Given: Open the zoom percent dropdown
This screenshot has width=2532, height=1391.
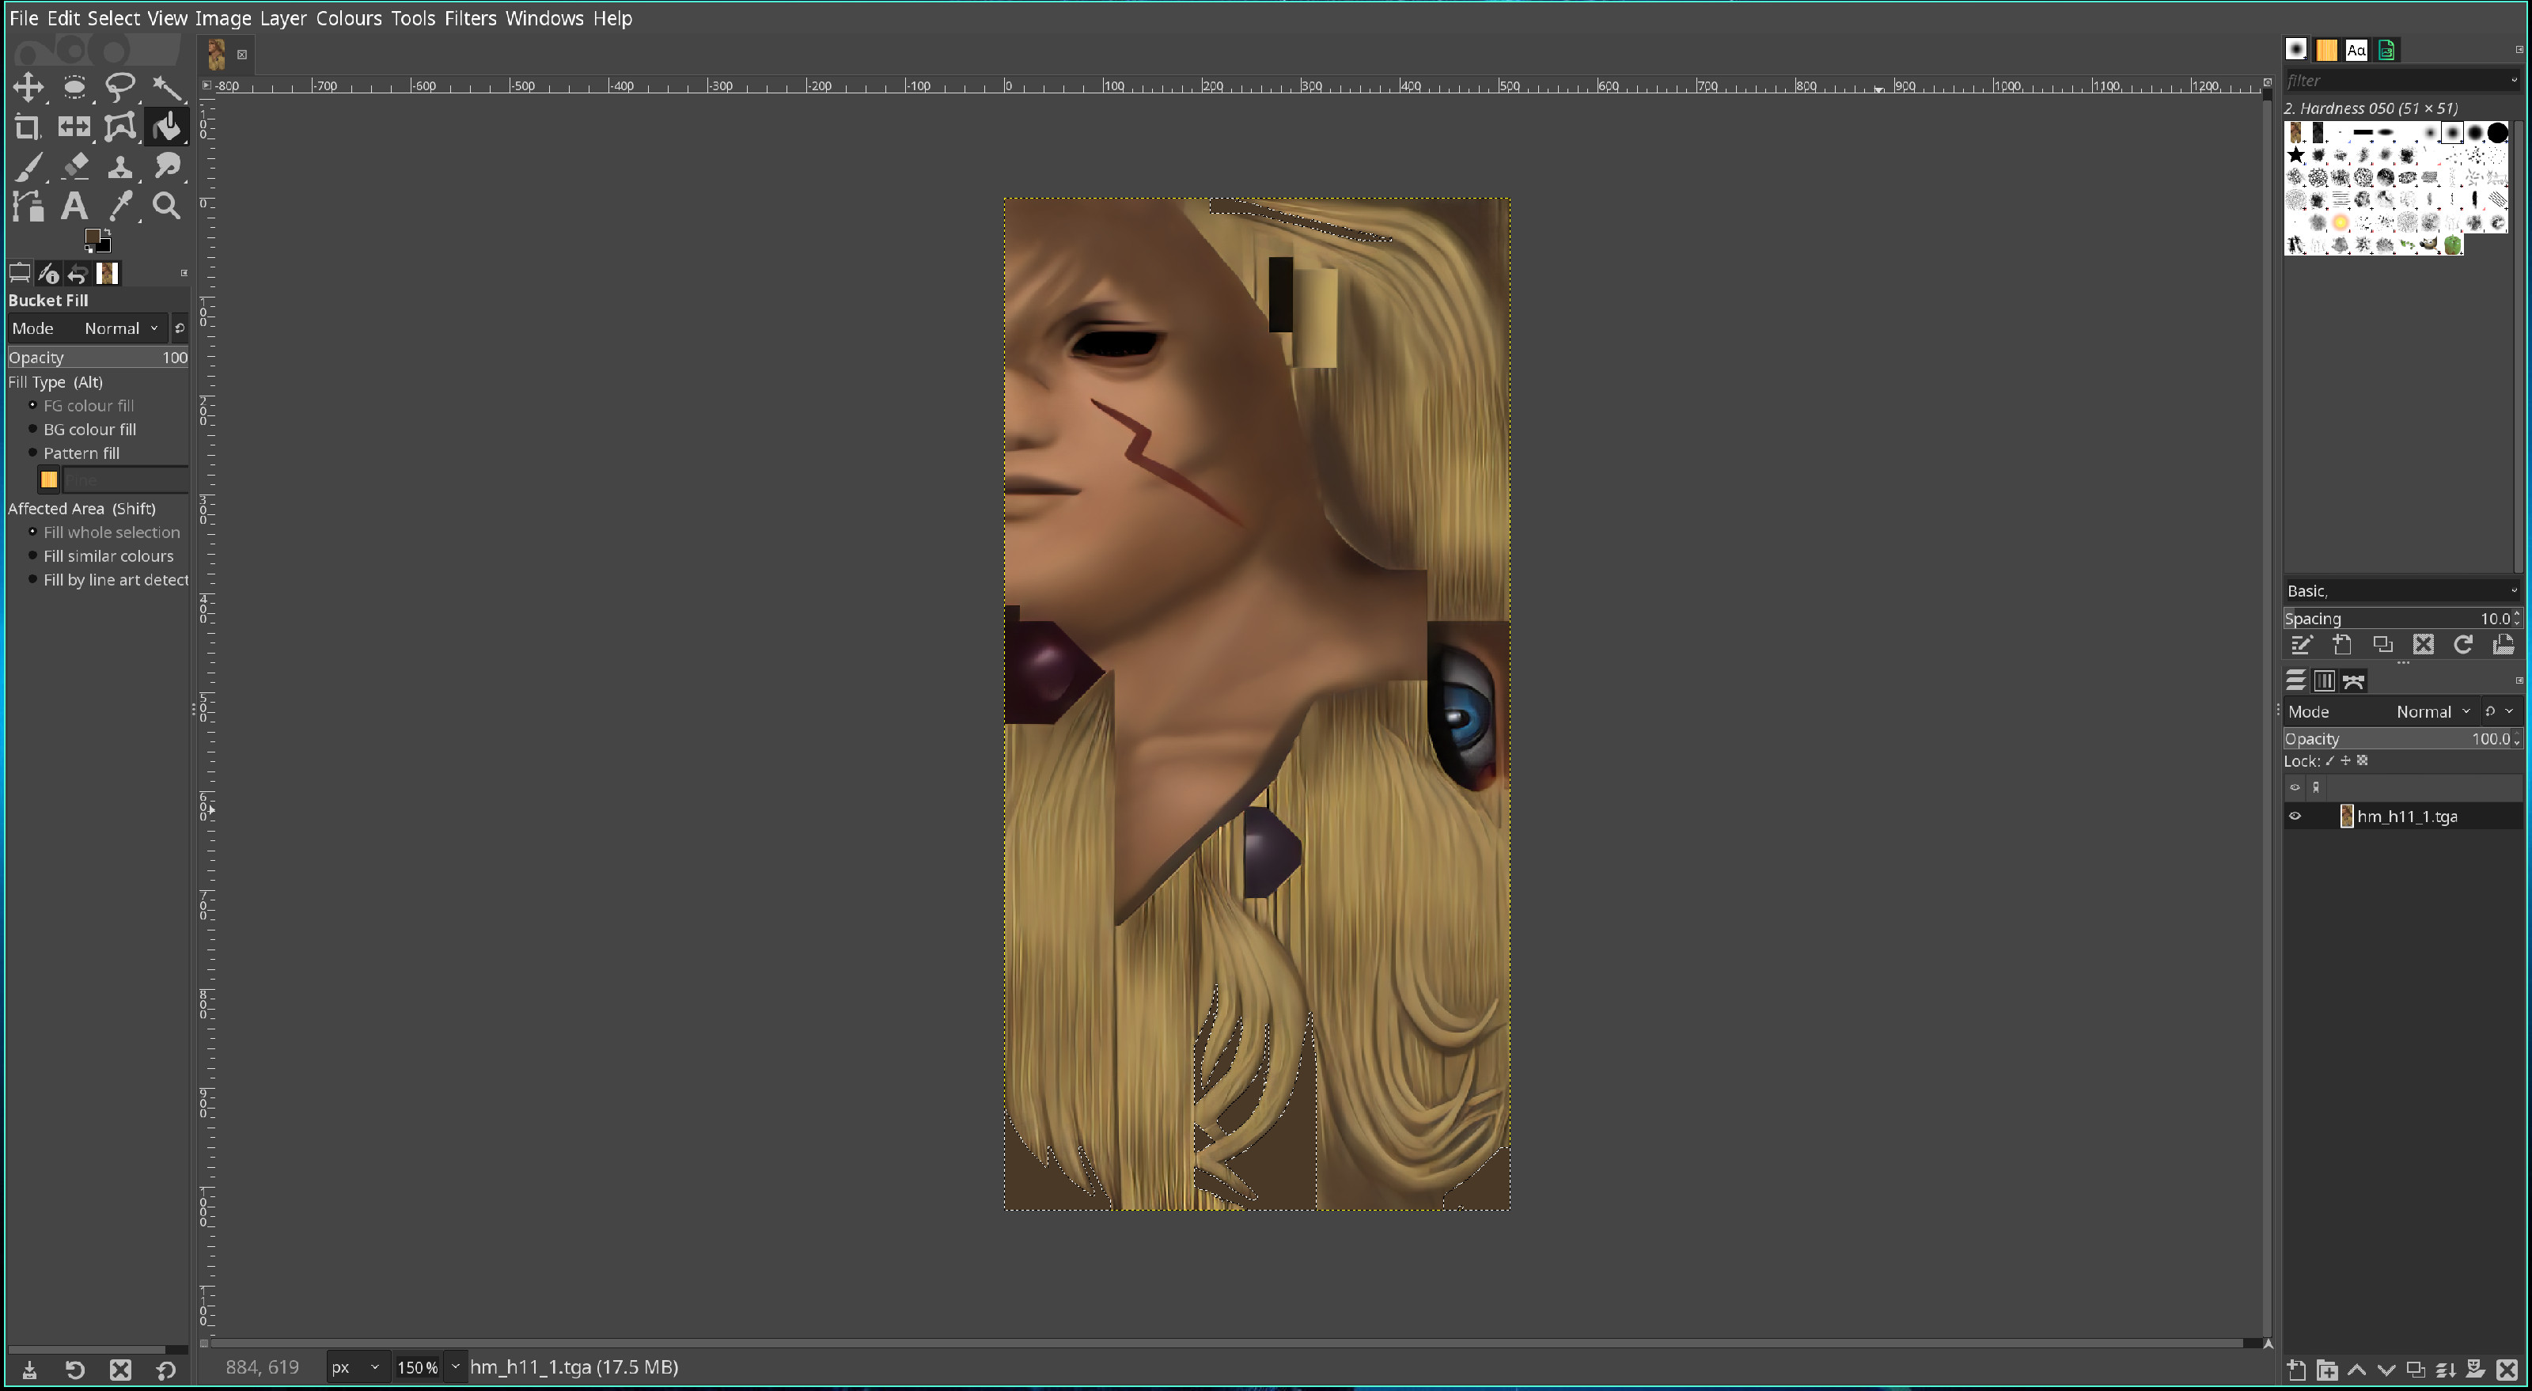Looking at the screenshot, I should coord(455,1367).
